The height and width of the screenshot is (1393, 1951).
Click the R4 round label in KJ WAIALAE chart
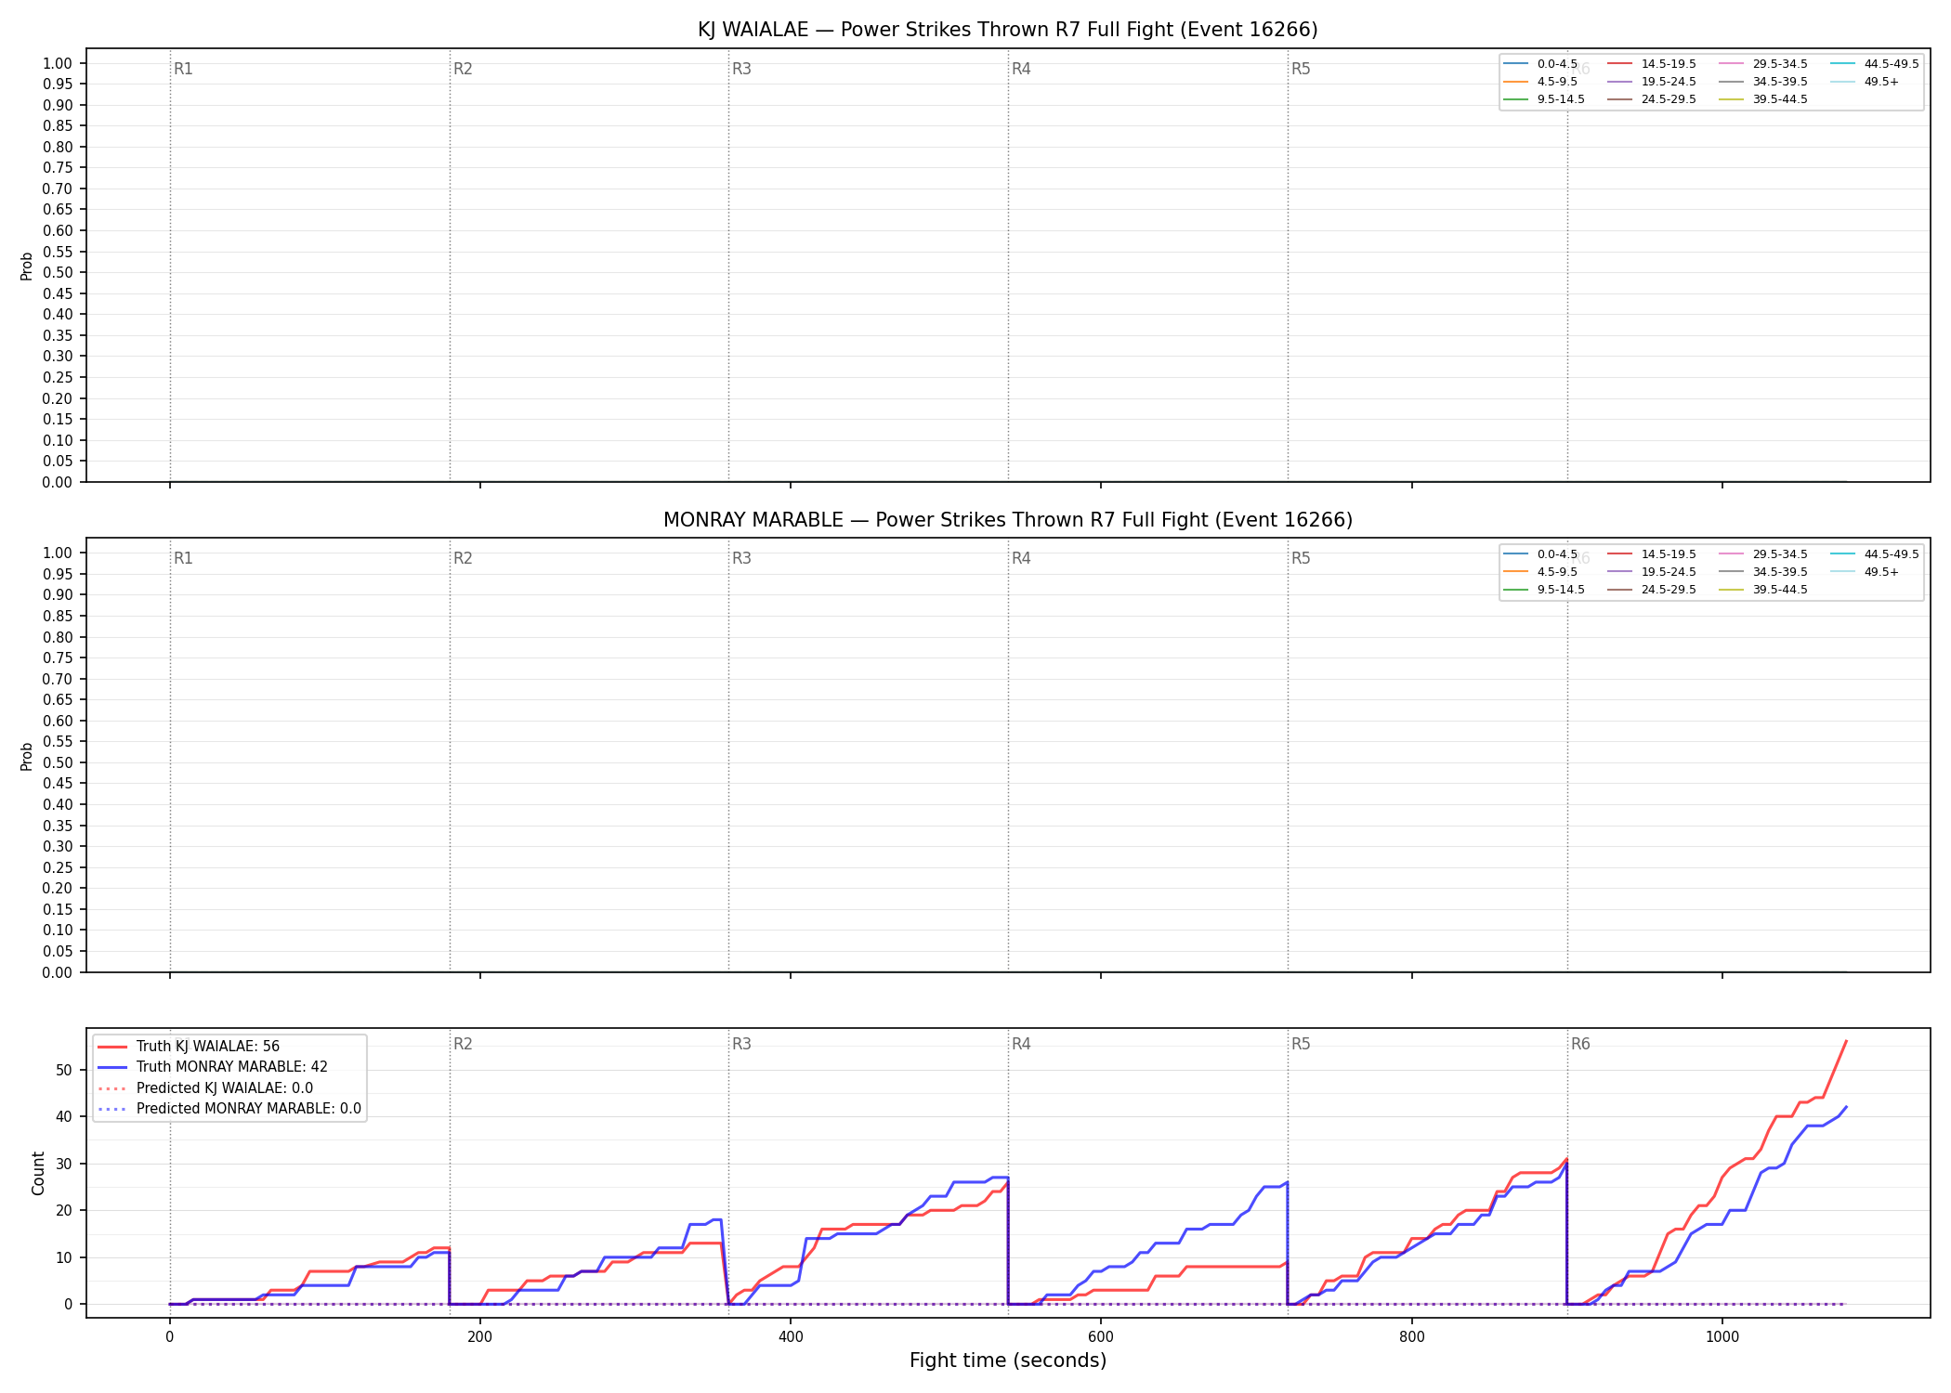pyautogui.click(x=1021, y=69)
